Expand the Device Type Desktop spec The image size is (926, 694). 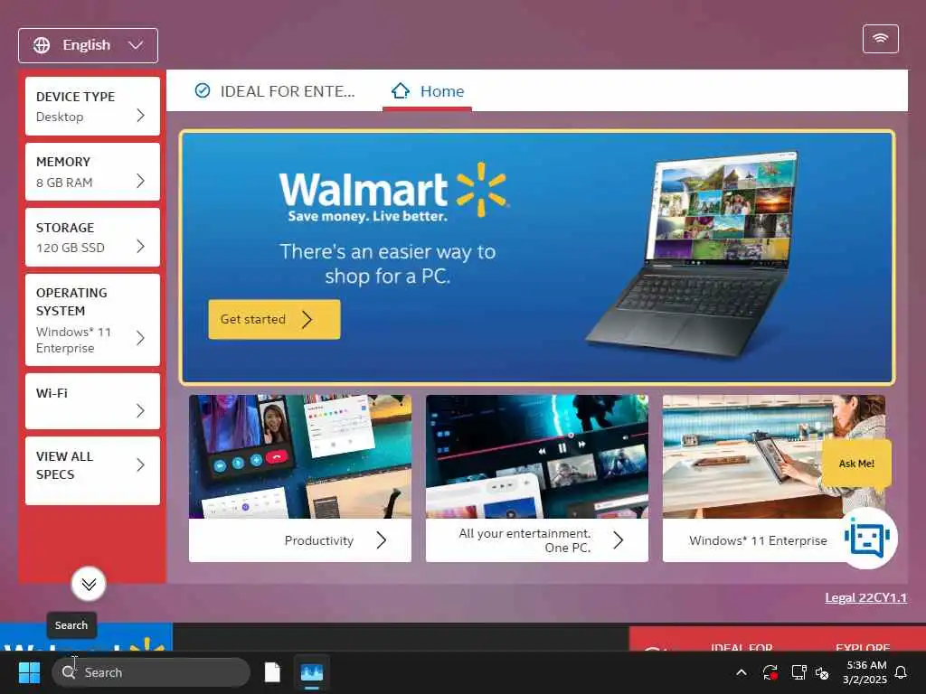pos(92,107)
